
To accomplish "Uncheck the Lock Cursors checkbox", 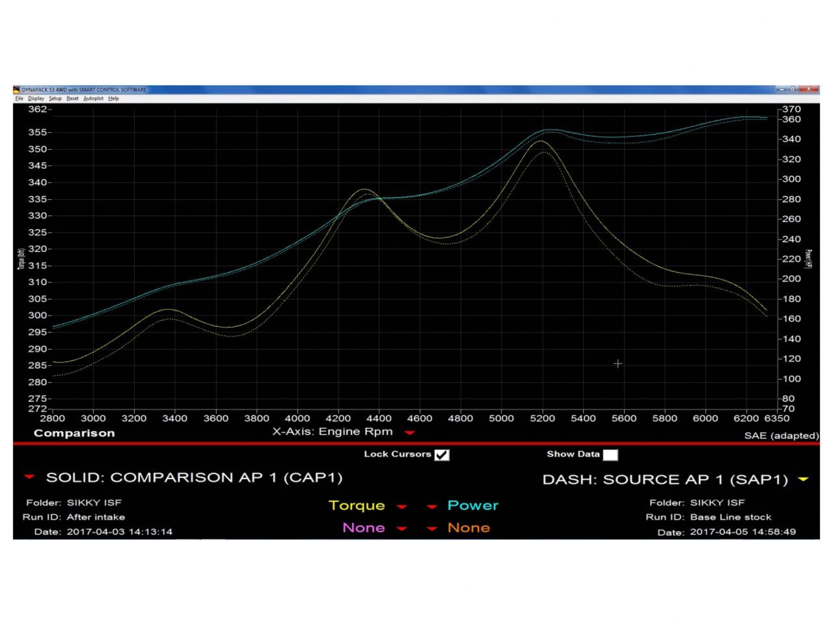I will (x=442, y=454).
